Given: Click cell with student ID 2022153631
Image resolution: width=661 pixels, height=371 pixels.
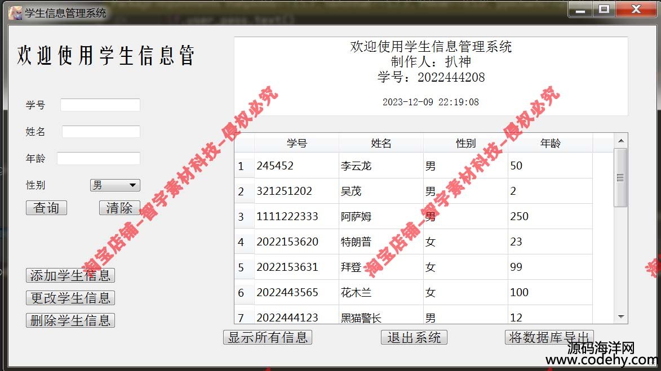Looking at the screenshot, I should (x=297, y=267).
